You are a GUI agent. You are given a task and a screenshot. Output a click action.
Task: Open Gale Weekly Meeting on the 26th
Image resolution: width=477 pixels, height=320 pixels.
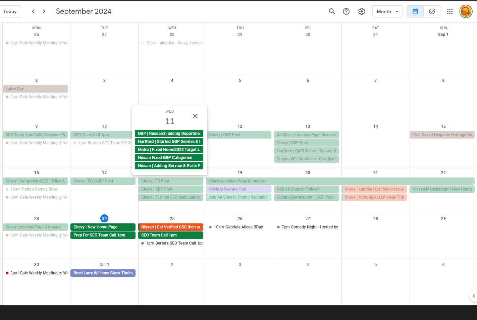35,43
